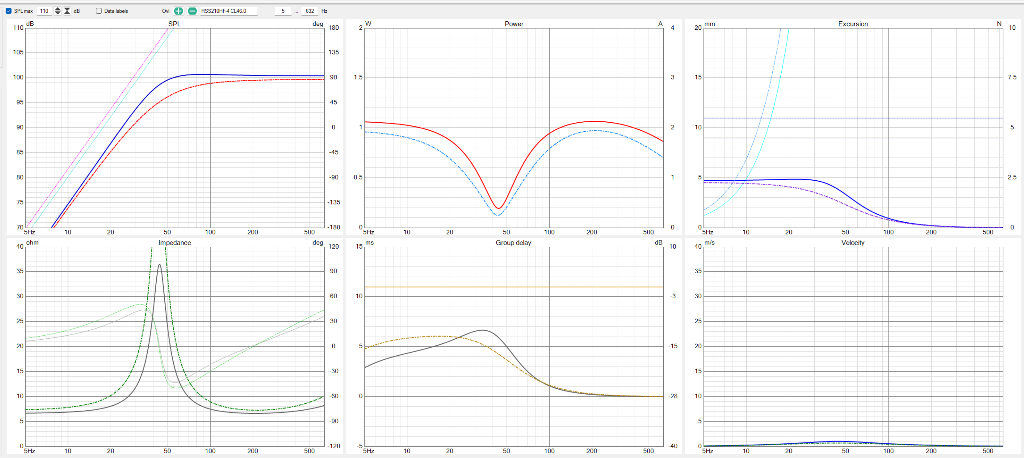Click the auto-fit SPL scale icon before dB

click(x=67, y=11)
